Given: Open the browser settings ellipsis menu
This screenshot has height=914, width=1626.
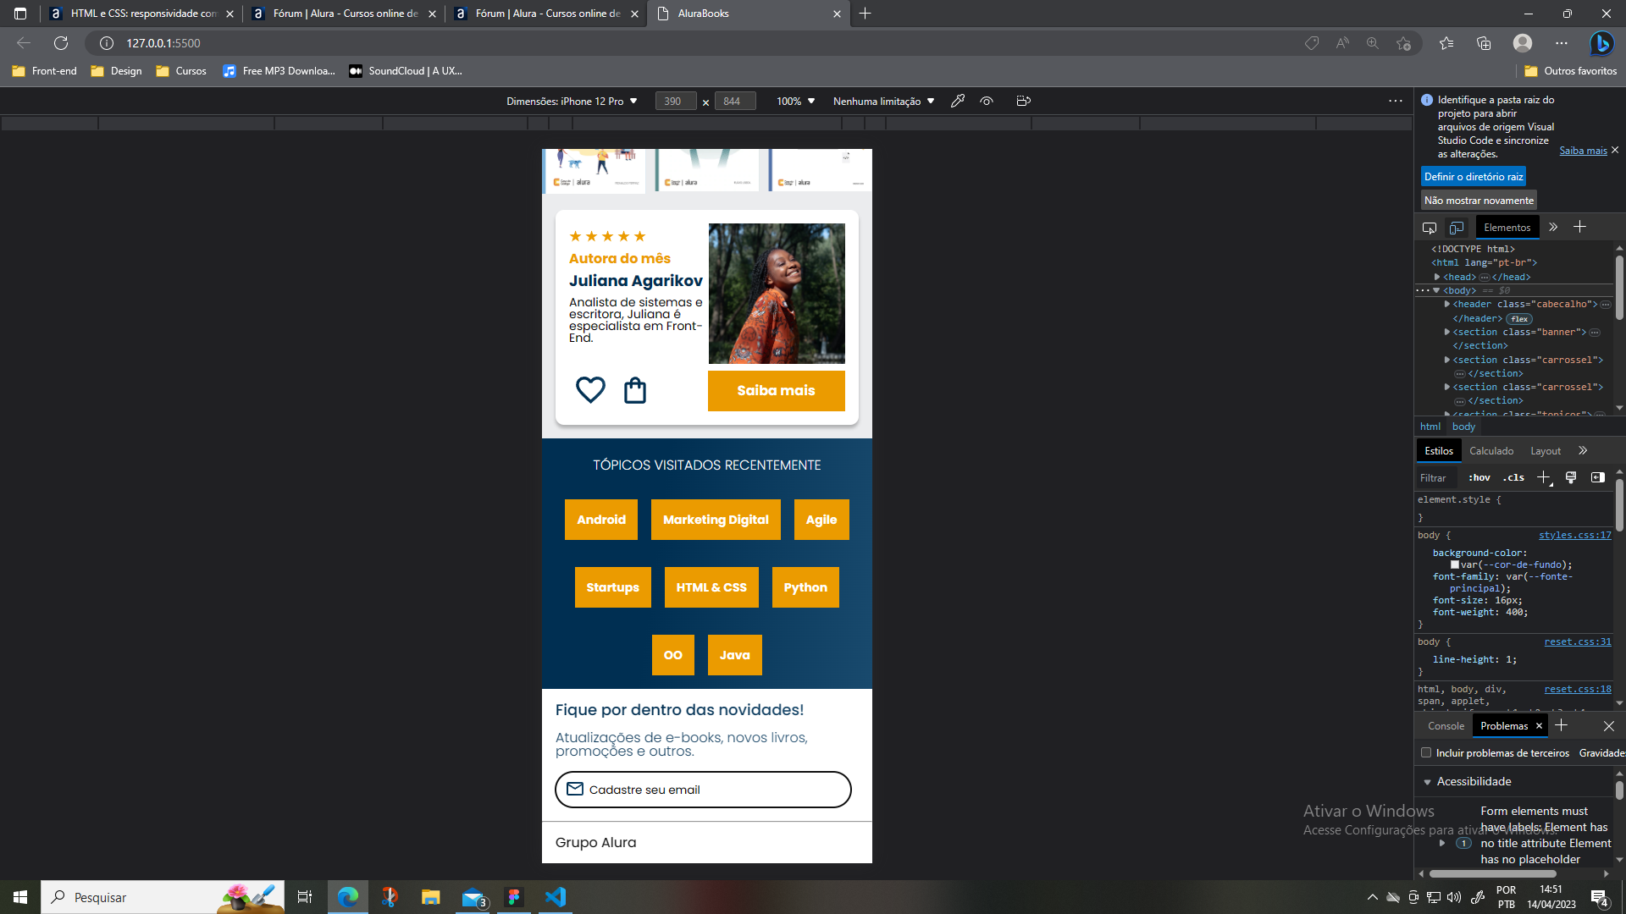Looking at the screenshot, I should coord(1562,43).
